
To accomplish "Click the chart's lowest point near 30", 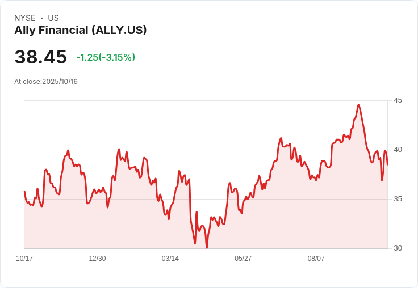I will pyautogui.click(x=207, y=247).
